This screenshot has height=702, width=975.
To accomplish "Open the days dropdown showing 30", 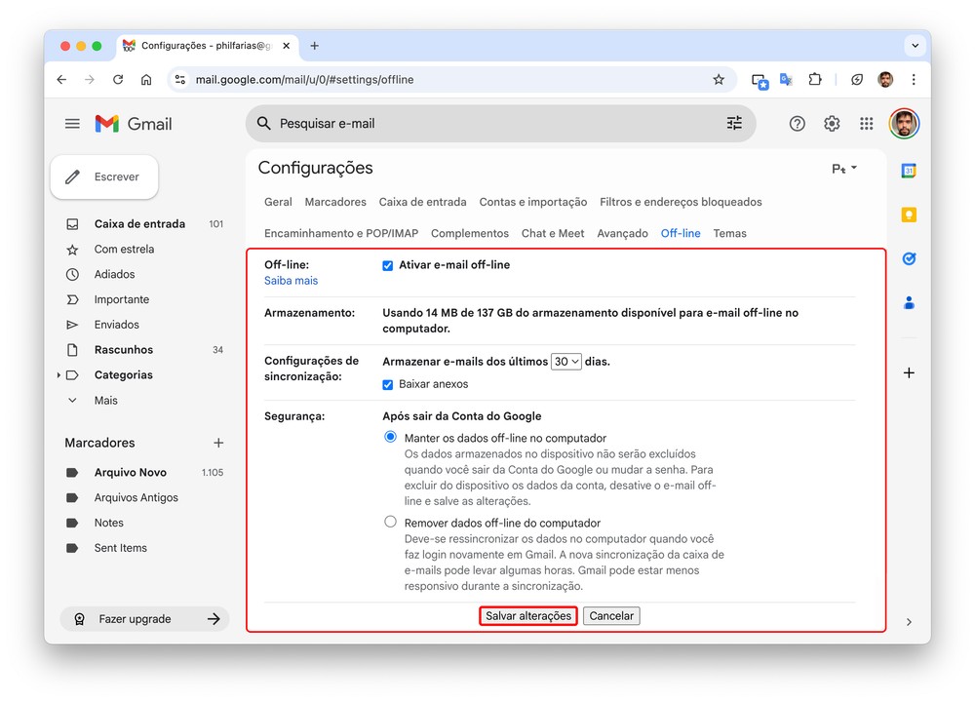I will pos(565,362).
